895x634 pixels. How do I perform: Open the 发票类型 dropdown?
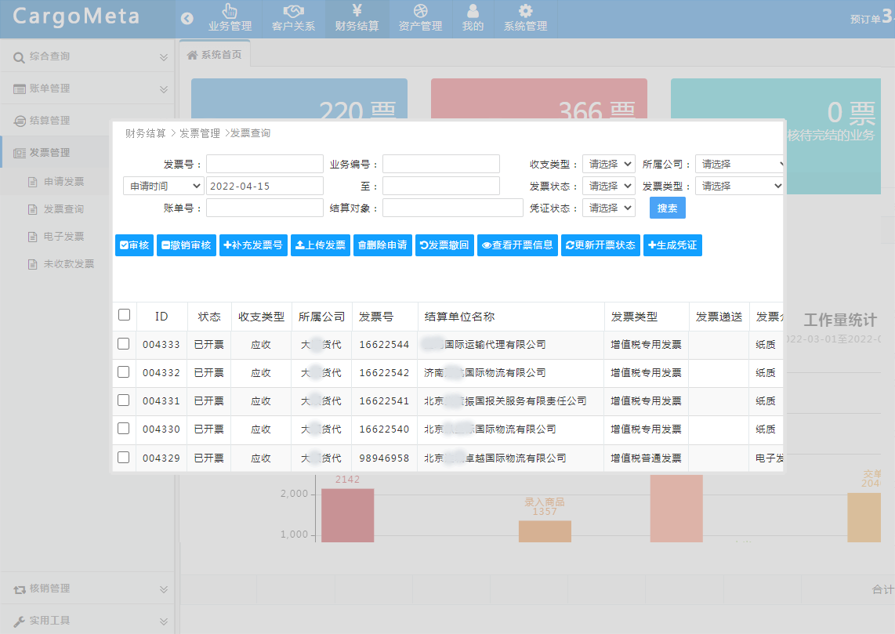pos(738,186)
